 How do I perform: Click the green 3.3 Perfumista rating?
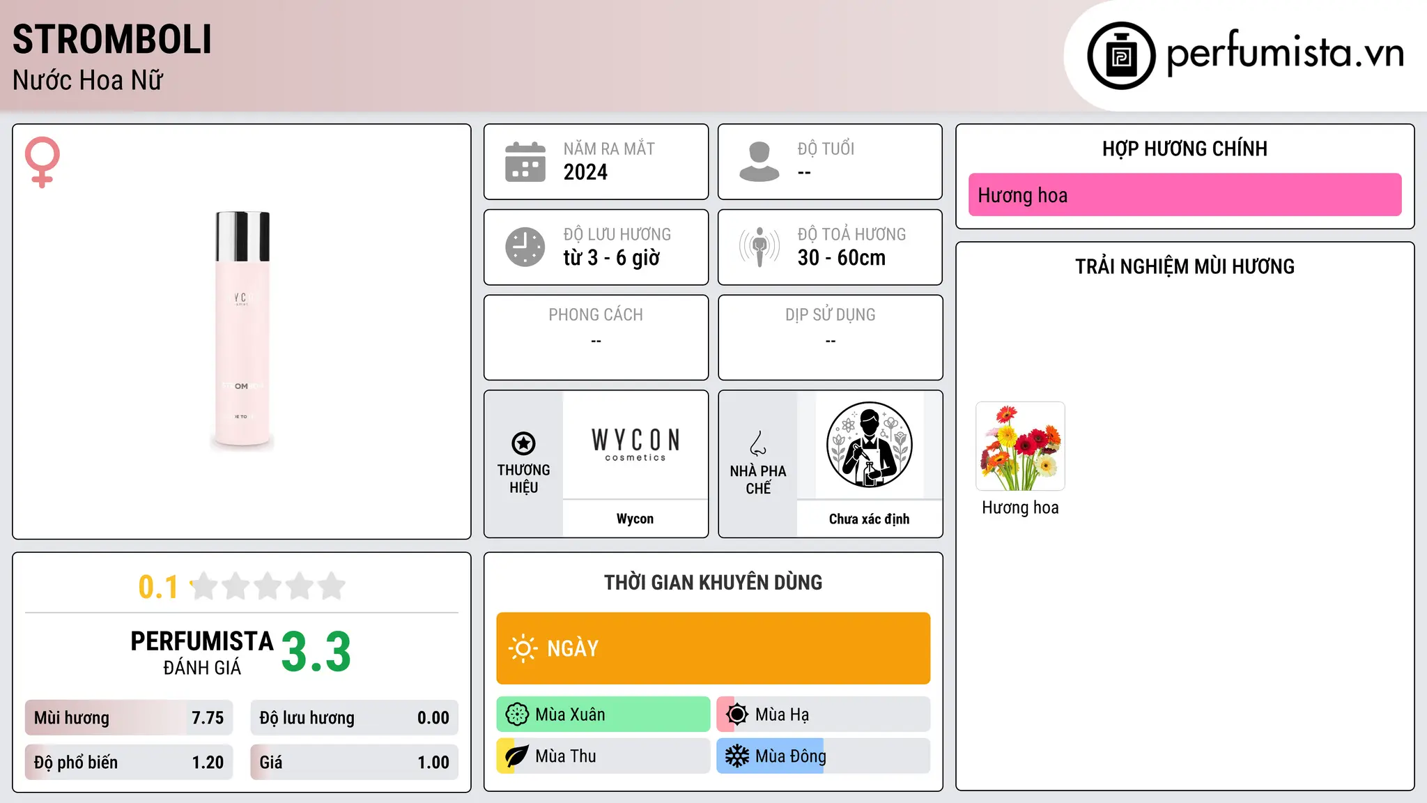click(316, 652)
